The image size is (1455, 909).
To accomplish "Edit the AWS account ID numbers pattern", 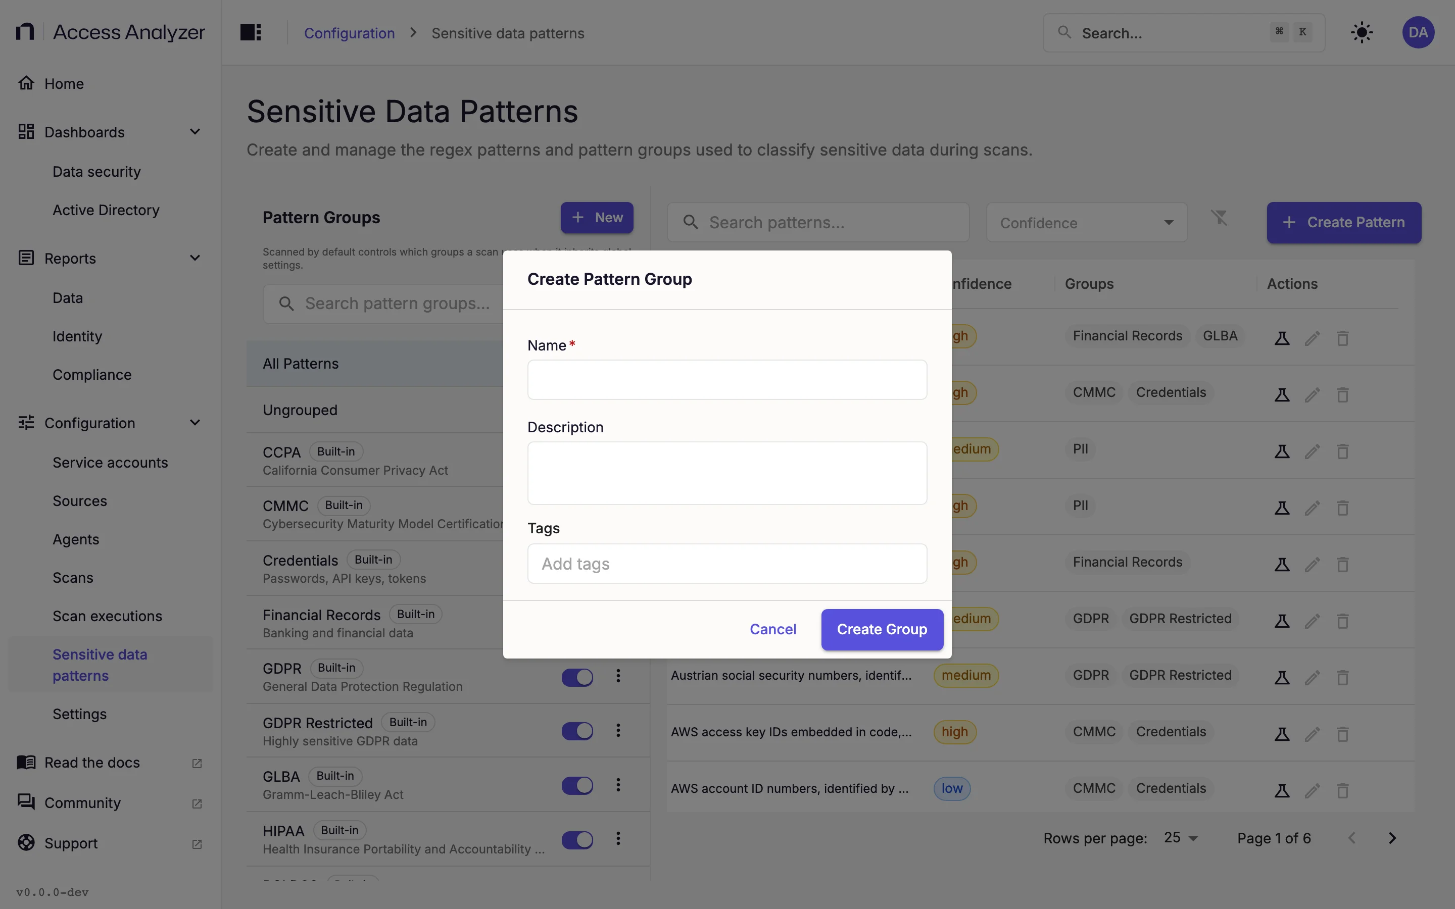I will point(1312,790).
